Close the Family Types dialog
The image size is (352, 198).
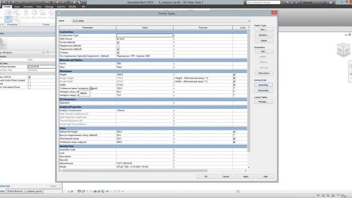(x=274, y=13)
